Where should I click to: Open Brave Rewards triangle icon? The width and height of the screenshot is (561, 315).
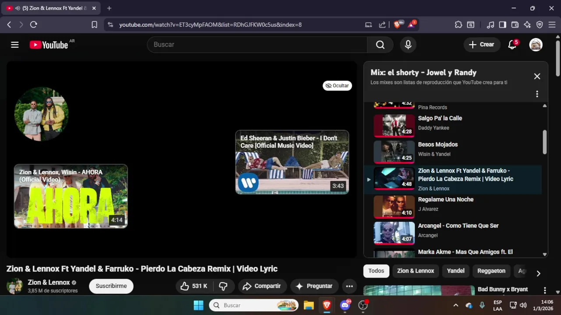[412, 24]
